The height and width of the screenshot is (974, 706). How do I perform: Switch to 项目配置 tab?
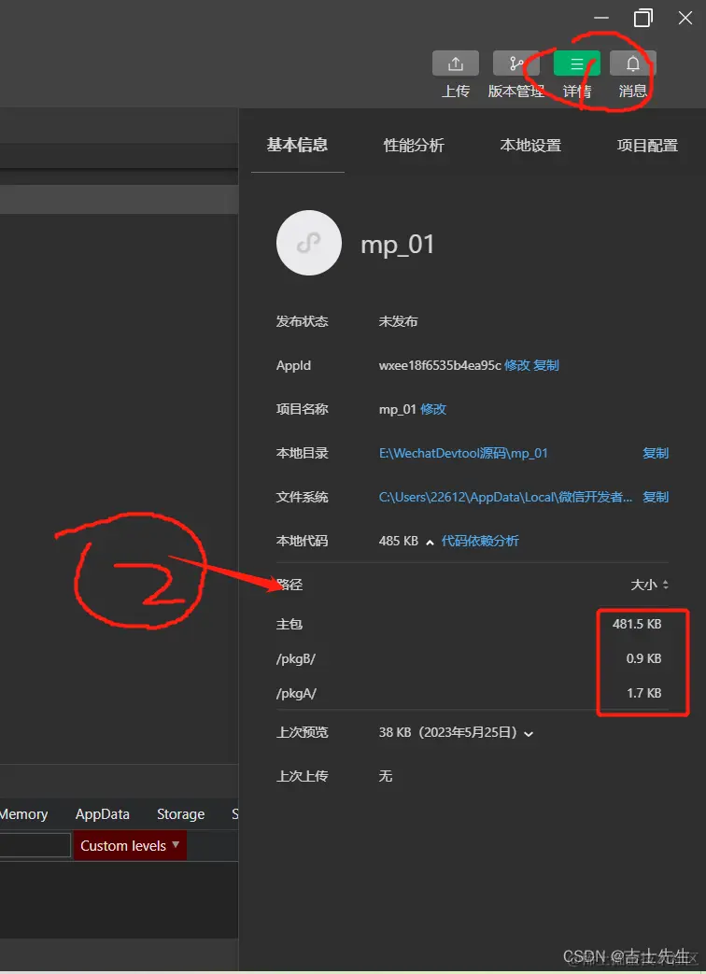[x=647, y=146]
